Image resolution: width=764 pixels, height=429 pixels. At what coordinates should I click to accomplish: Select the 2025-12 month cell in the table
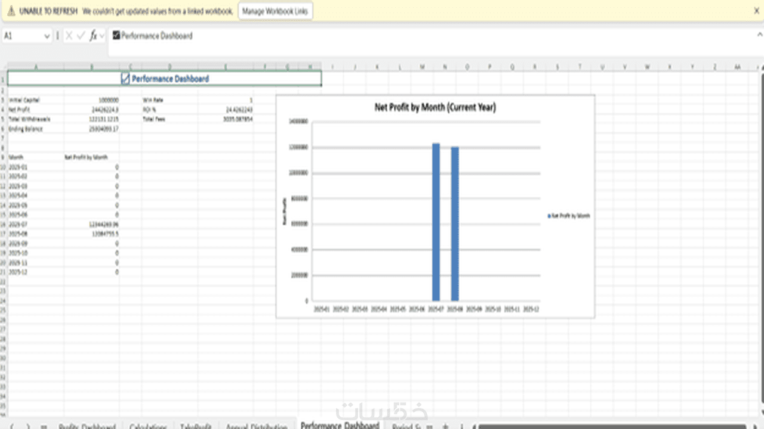pyautogui.click(x=36, y=272)
